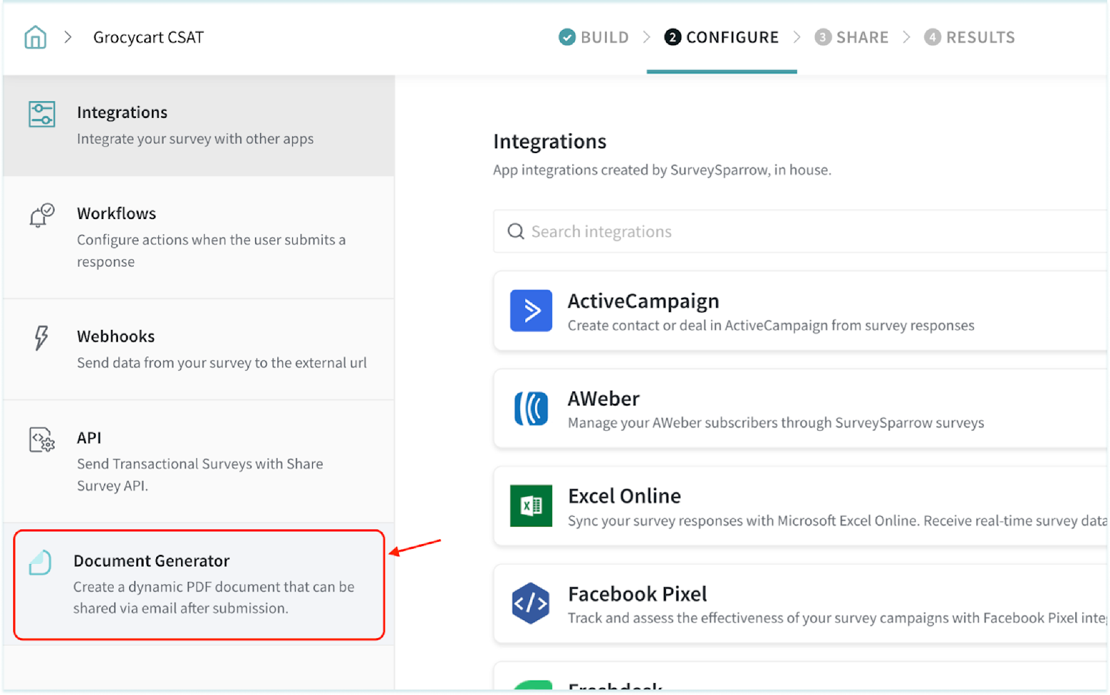Open the Facebook Pixel integration title
1110x695 pixels.
[637, 594]
